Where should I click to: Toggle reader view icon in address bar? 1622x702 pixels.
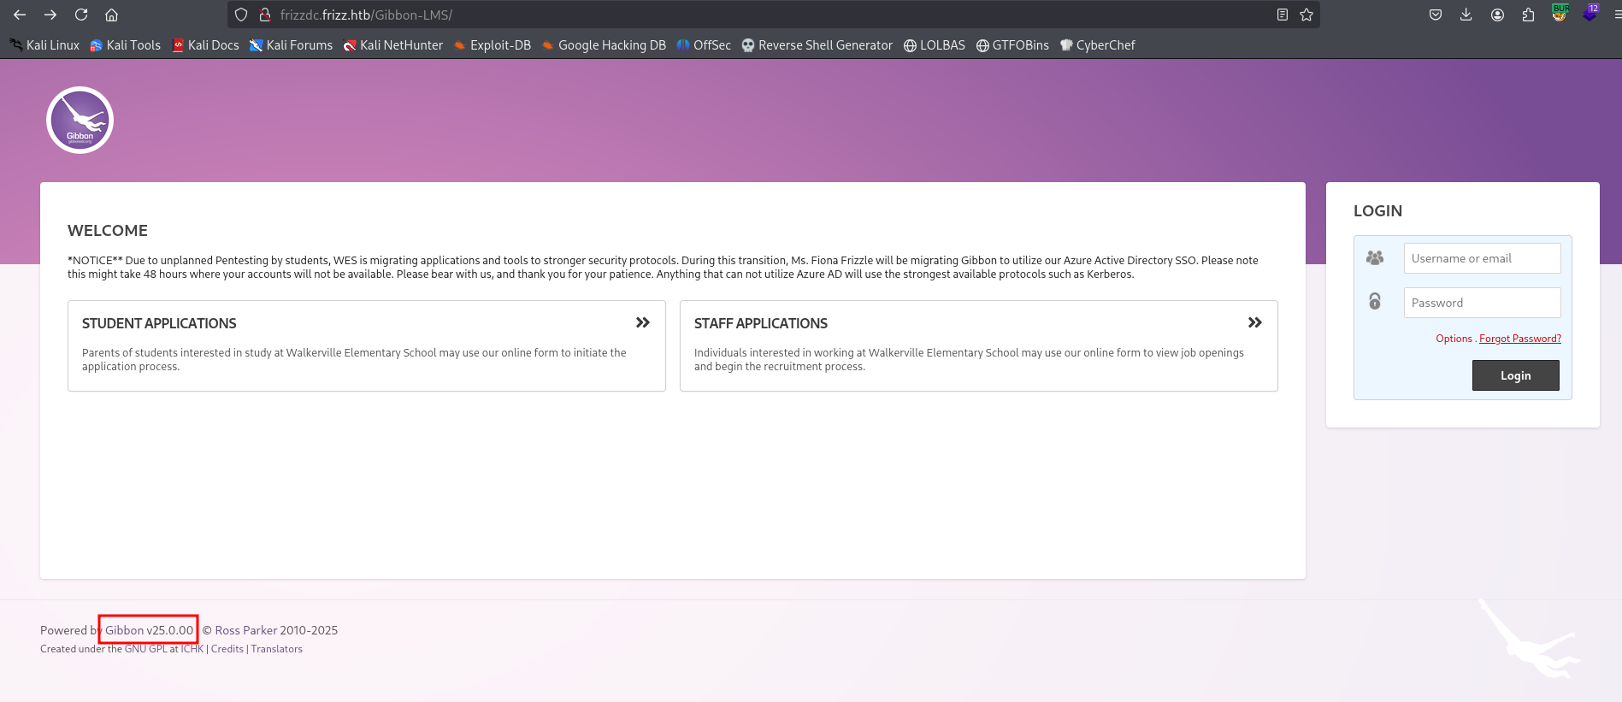[x=1283, y=15]
